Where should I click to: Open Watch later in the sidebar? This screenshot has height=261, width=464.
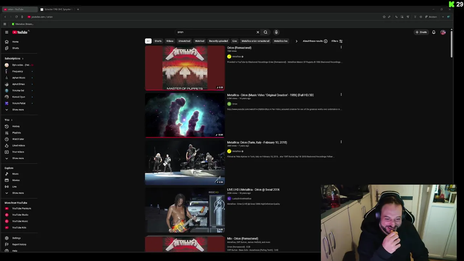pyautogui.click(x=19, y=139)
